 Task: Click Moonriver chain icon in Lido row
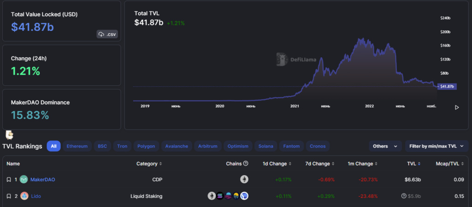236,196
